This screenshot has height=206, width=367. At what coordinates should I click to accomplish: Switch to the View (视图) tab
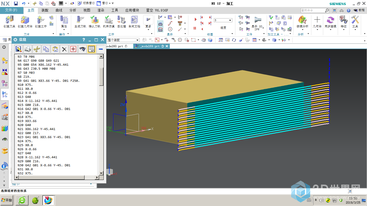[87, 10]
